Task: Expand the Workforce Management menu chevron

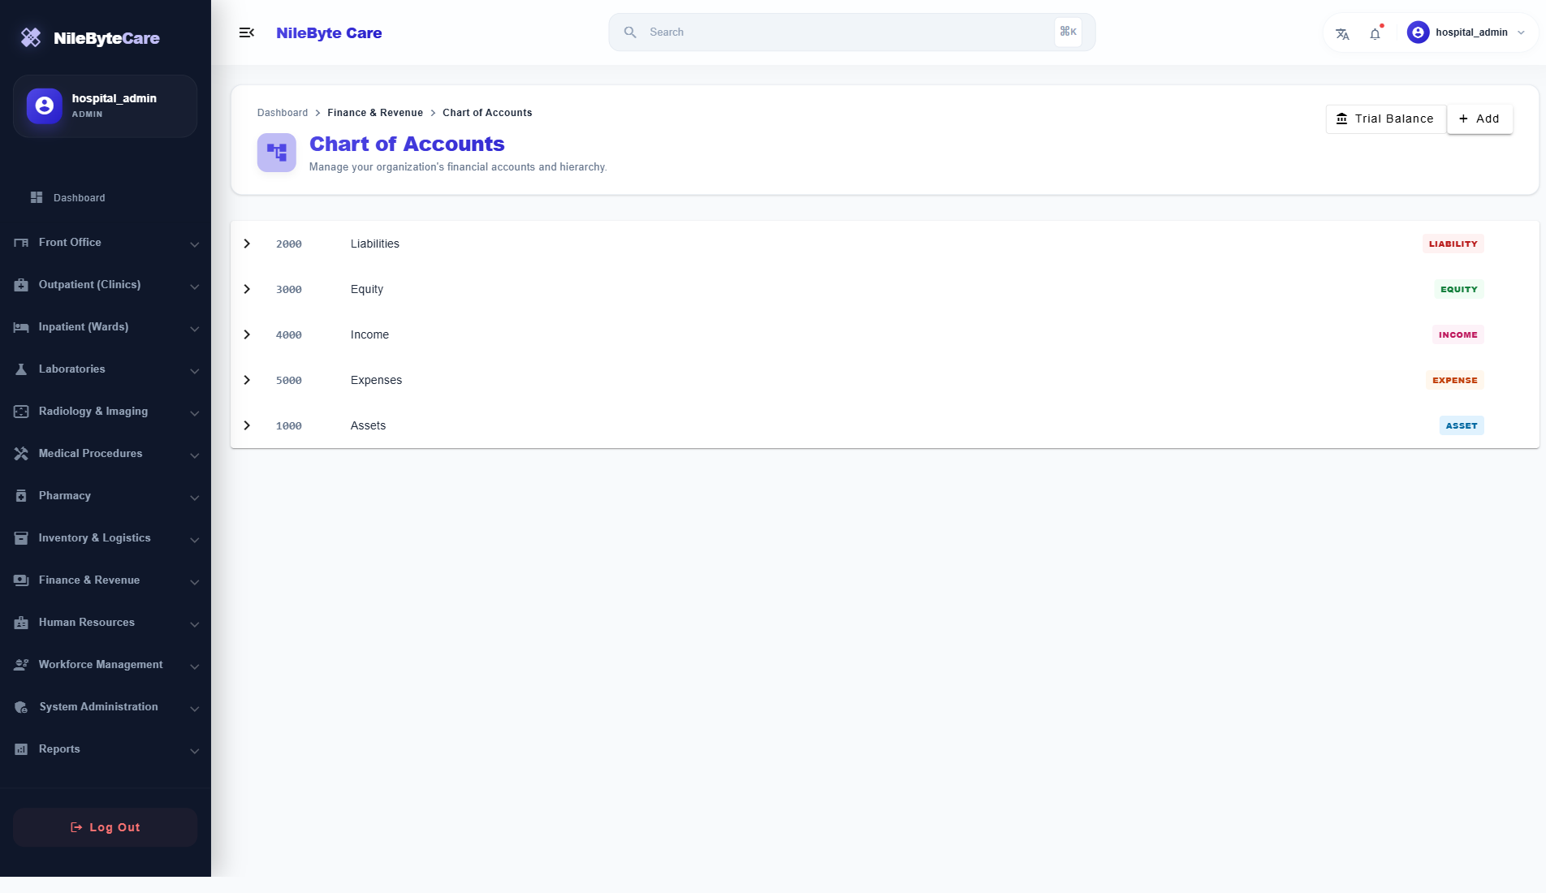Action: pyautogui.click(x=194, y=667)
